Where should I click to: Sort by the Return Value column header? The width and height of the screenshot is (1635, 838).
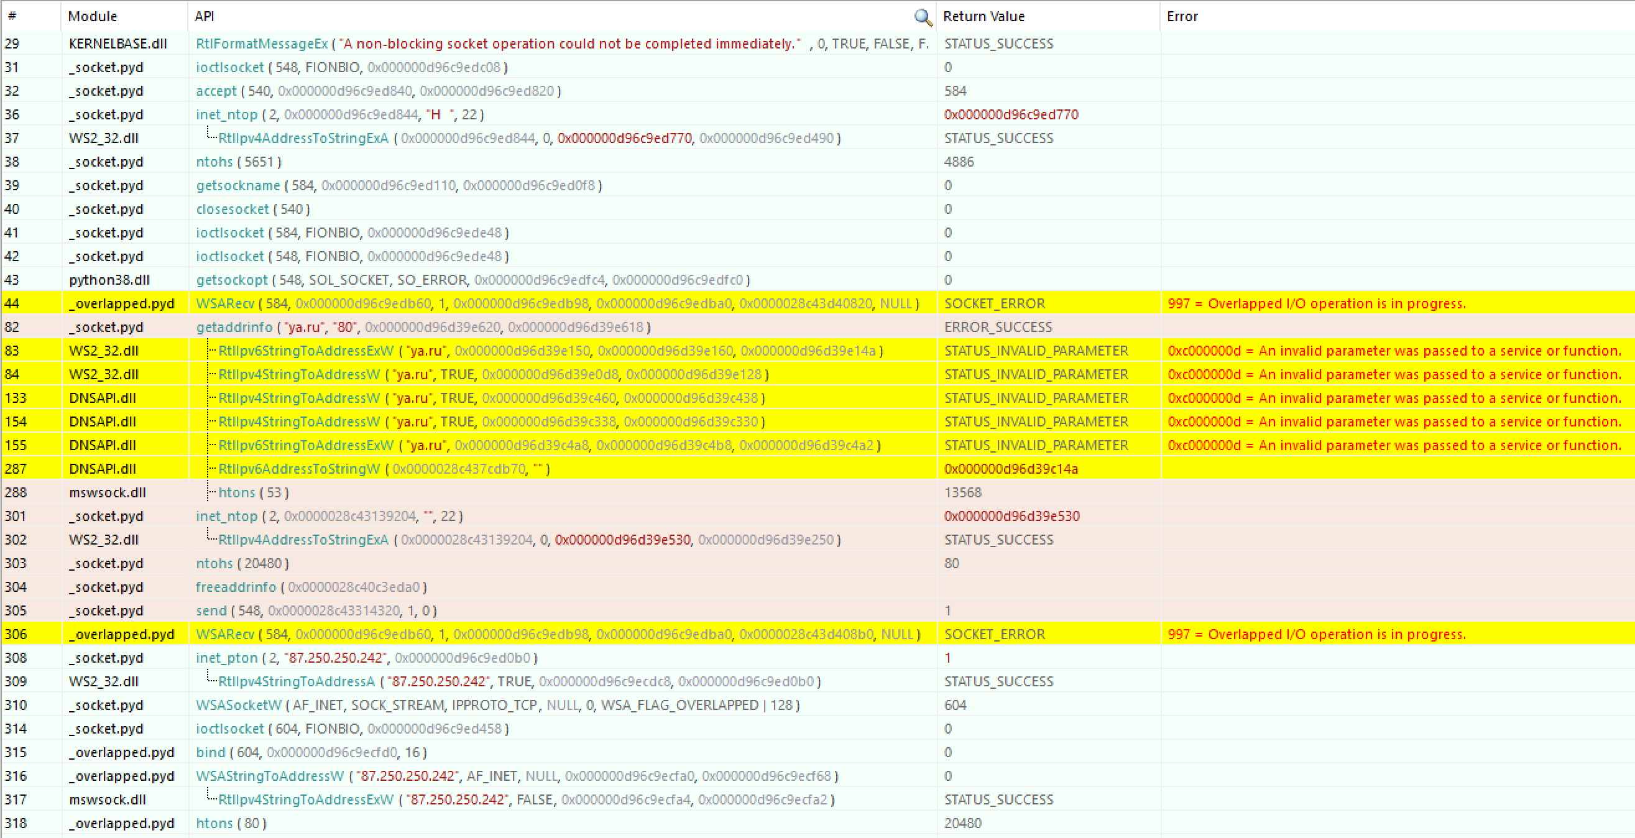pos(983,17)
